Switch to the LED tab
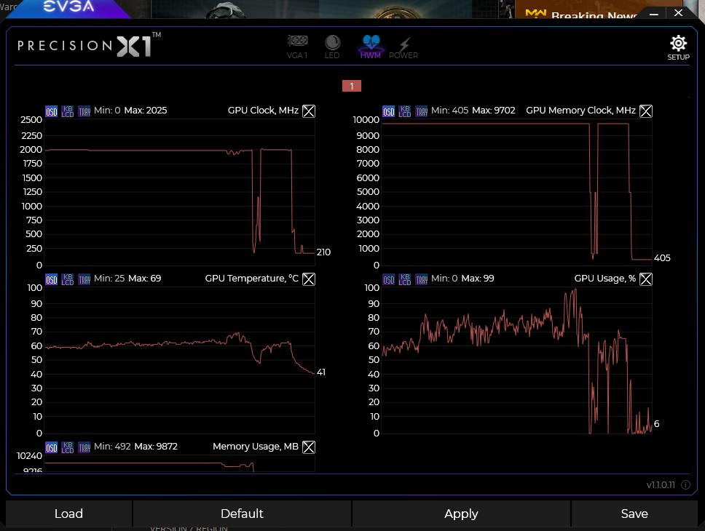 coord(332,47)
